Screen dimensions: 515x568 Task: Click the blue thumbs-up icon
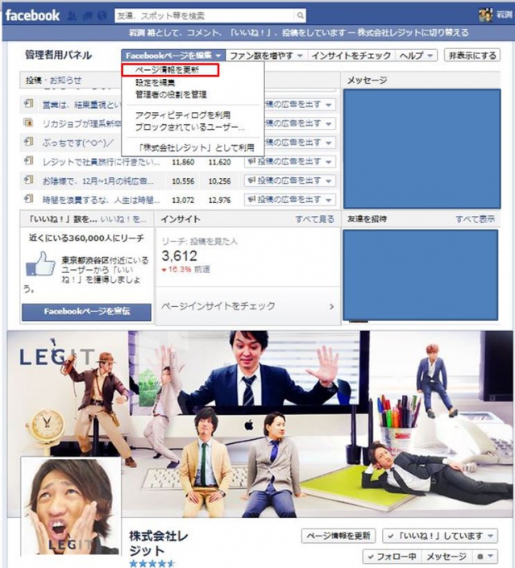coord(40,263)
